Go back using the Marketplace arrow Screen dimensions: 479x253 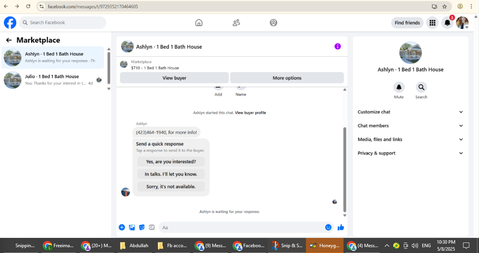pos(9,40)
